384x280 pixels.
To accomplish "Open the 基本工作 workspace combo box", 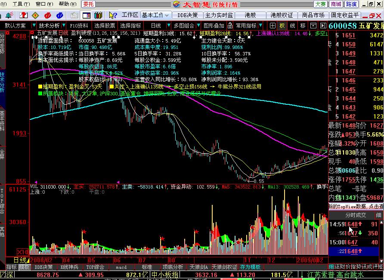I will point(156,15).
